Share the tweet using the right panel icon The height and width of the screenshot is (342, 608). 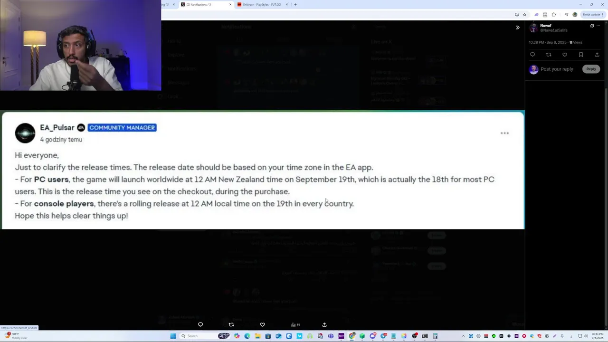coord(597,55)
